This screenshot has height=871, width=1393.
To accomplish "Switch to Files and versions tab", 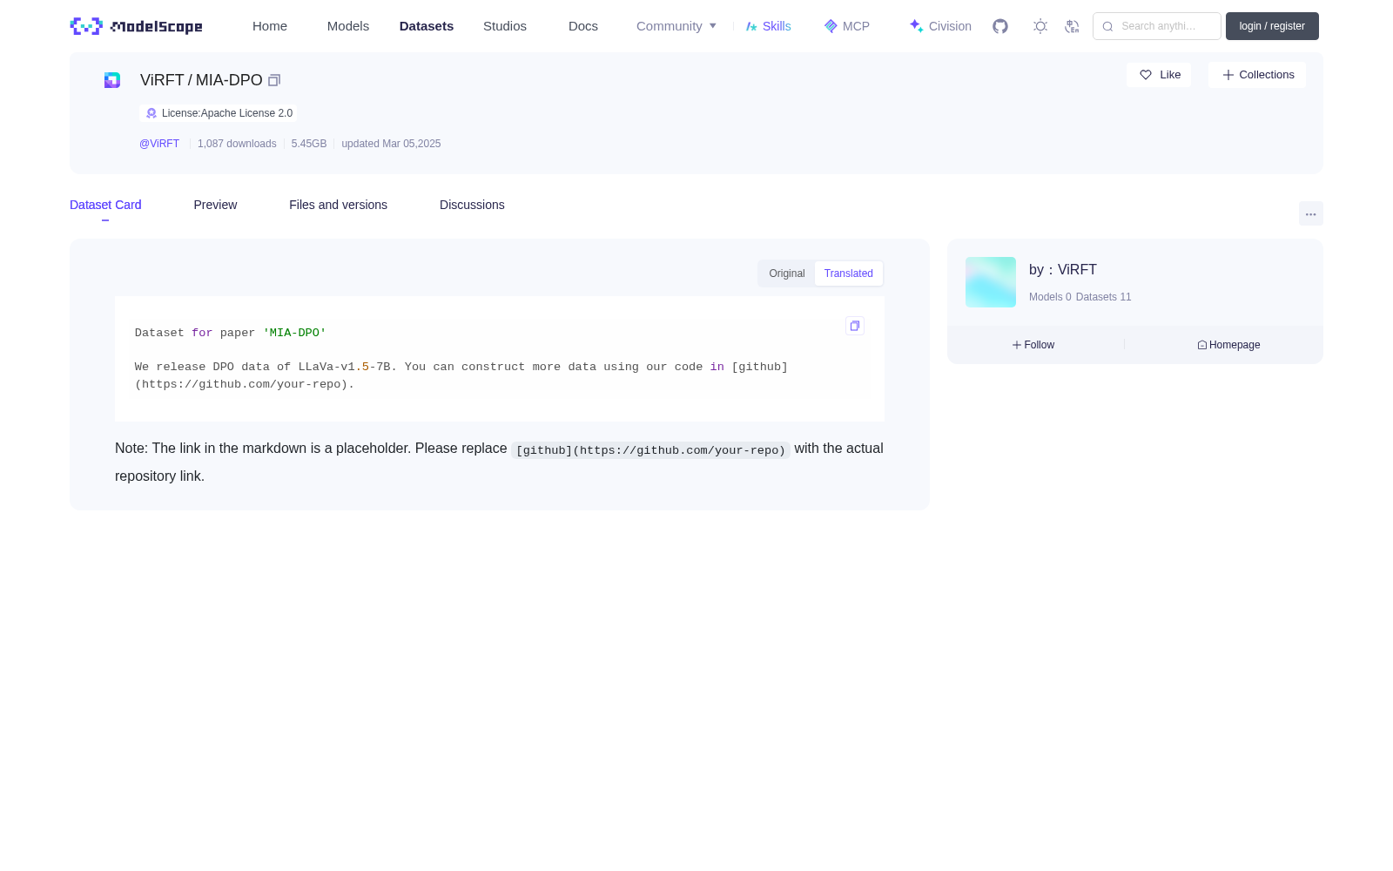I will click(338, 205).
